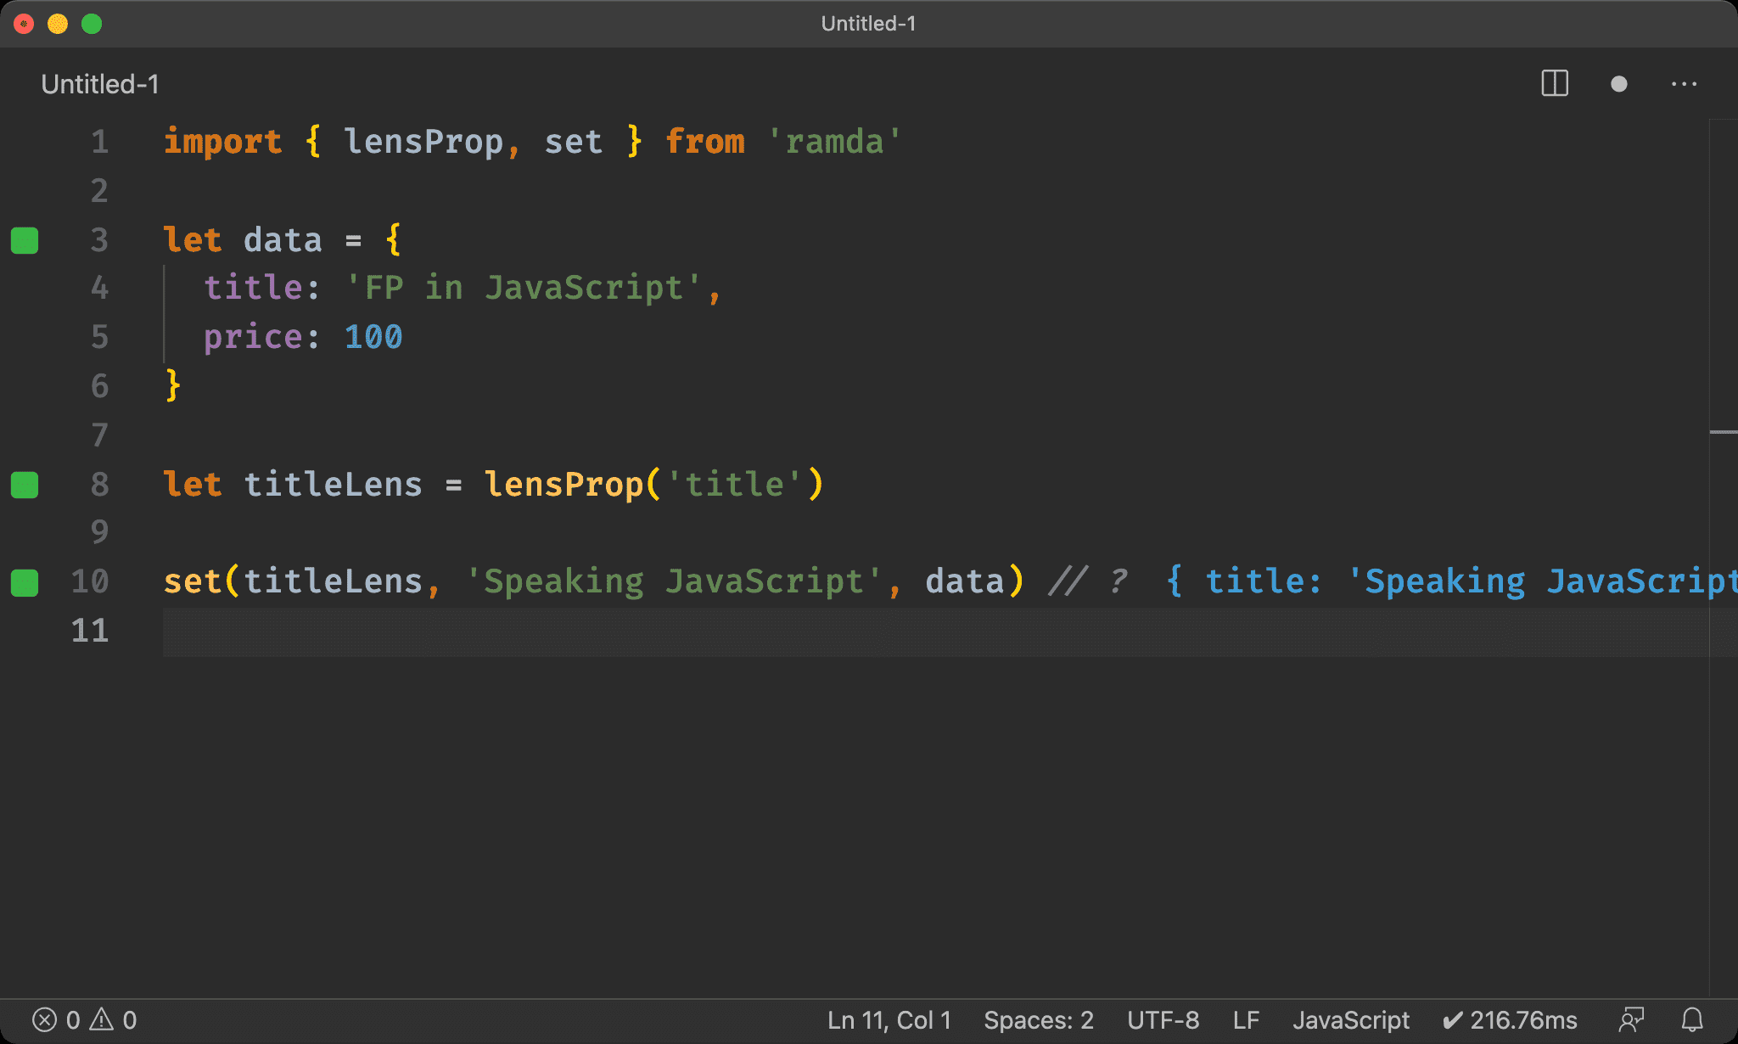Select the Untitled-1 editor tab
The height and width of the screenshot is (1044, 1738).
pos(100,84)
